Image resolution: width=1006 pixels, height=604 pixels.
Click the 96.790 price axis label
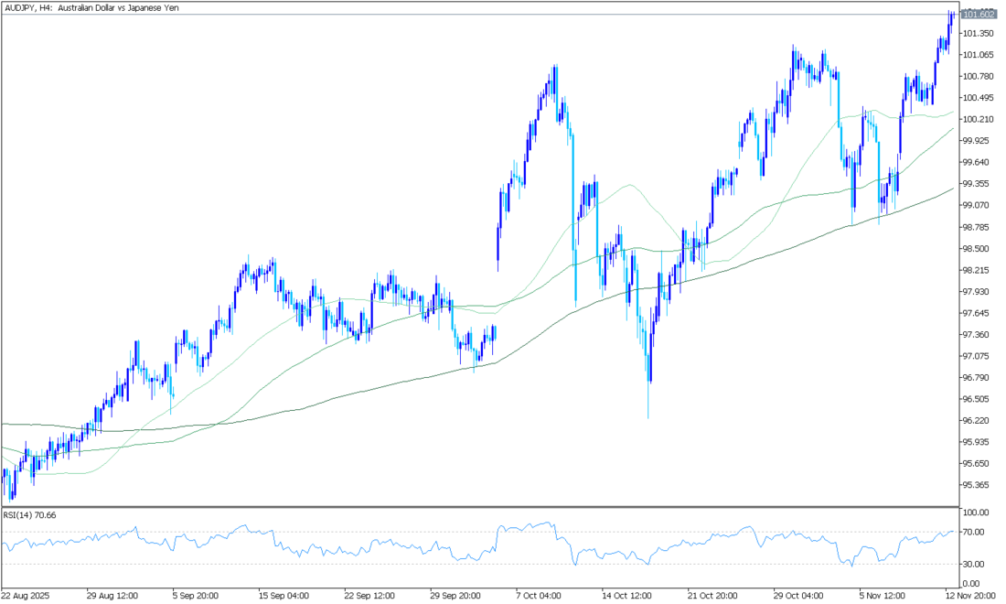click(x=976, y=378)
